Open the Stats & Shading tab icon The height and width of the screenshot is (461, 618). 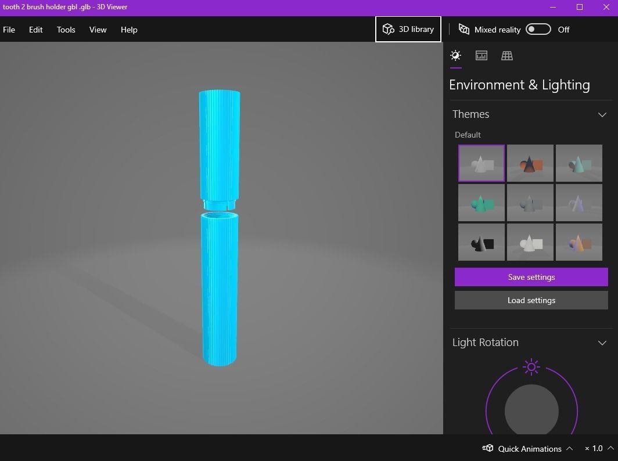coord(482,56)
